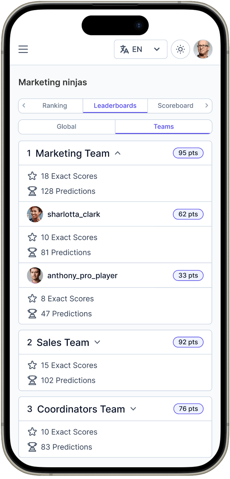Click the 62 pts score pill
Image resolution: width=230 pixels, height=479 pixels.
(188, 214)
